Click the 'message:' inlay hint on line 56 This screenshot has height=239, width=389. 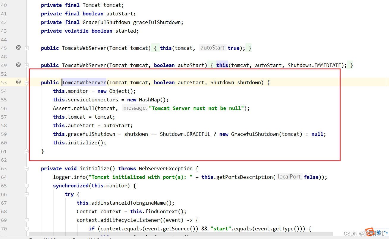coord(135,108)
